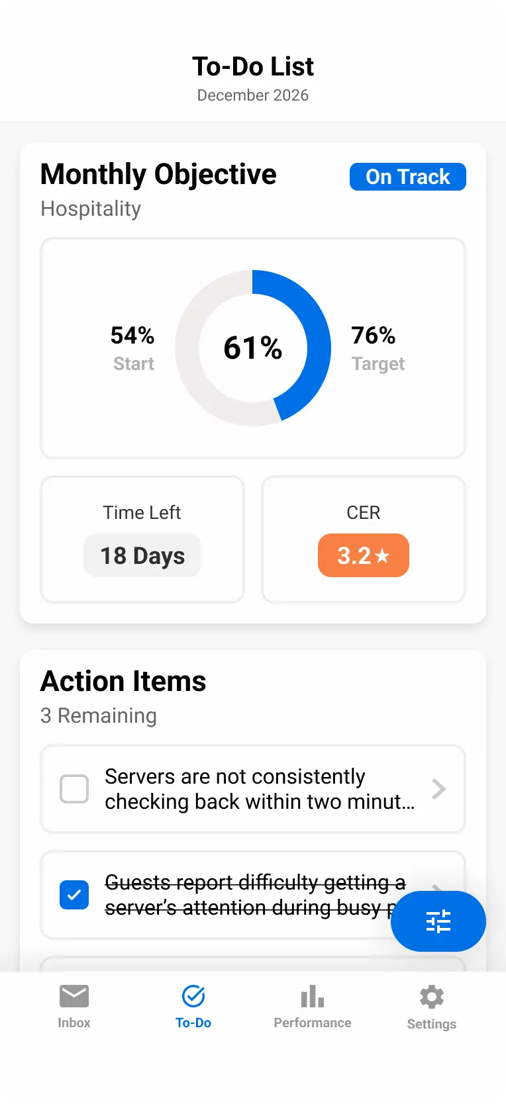Click the Monthly Objective heading
Screen dimensions: 506x1104
pyautogui.click(x=158, y=174)
